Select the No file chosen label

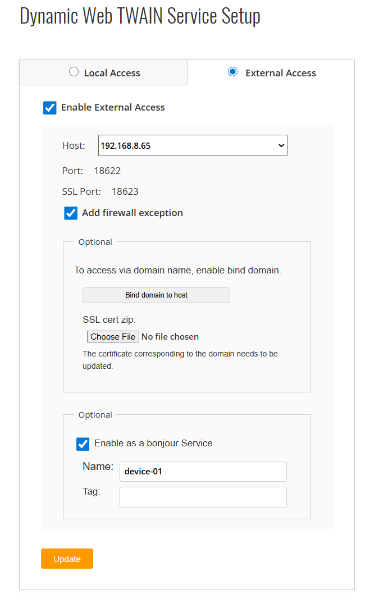point(170,336)
